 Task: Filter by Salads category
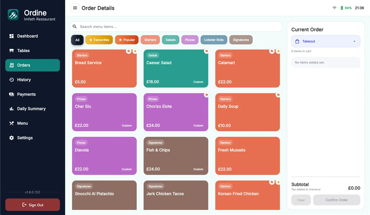pos(171,40)
